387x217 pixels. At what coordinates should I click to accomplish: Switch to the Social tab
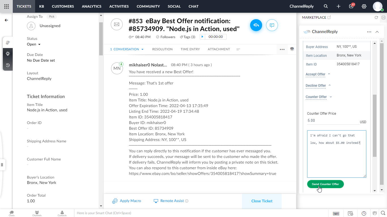pyautogui.click(x=174, y=6)
